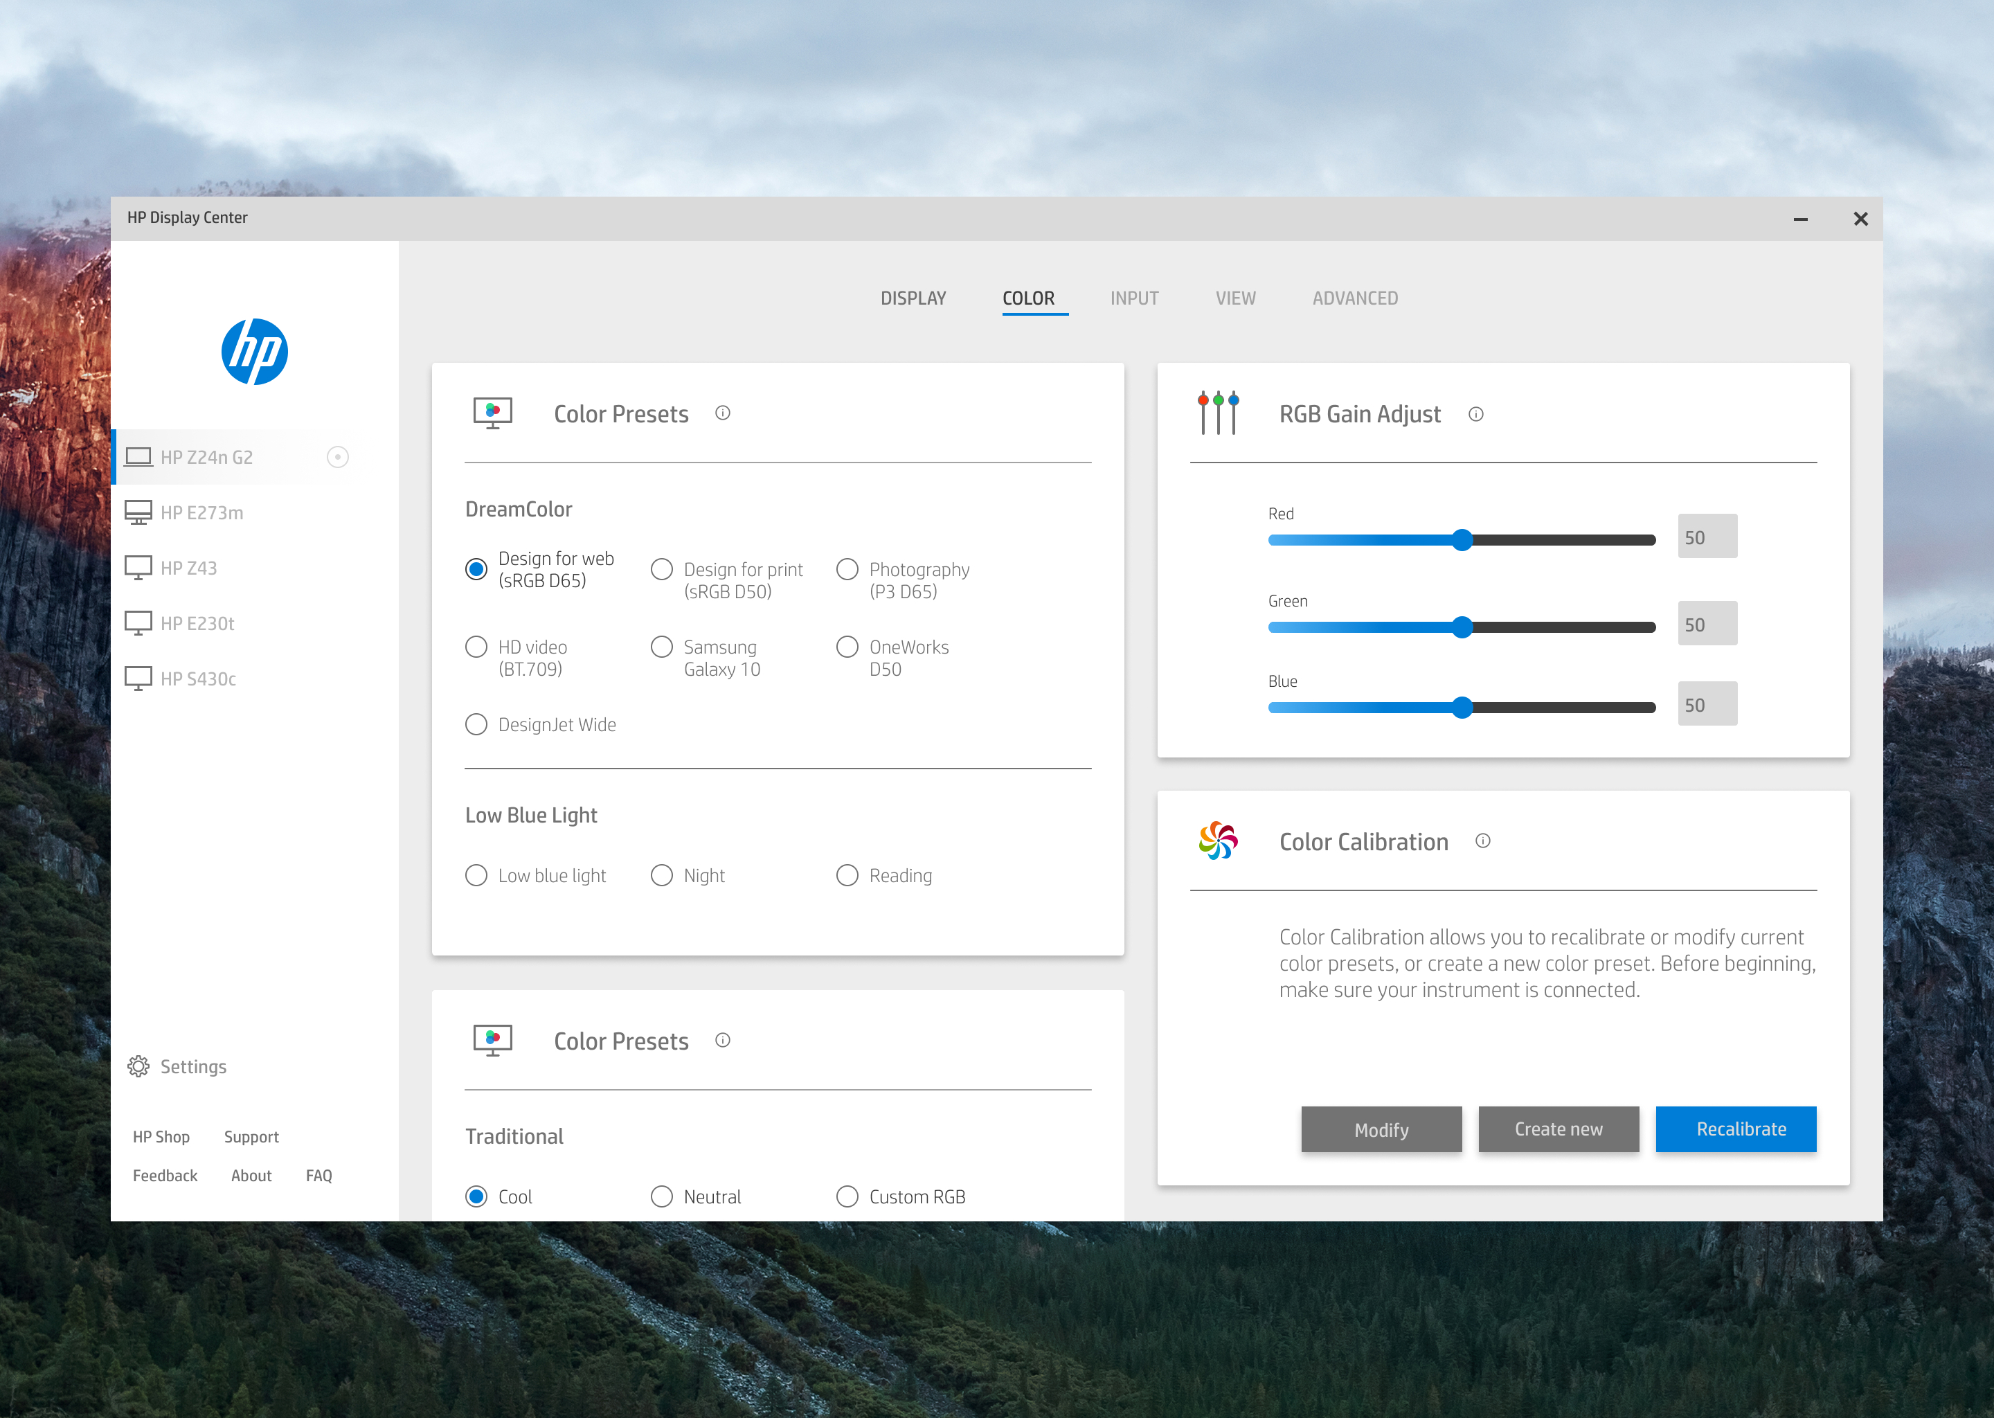Click the Recalibrate button
1994x1418 pixels.
click(1736, 1130)
